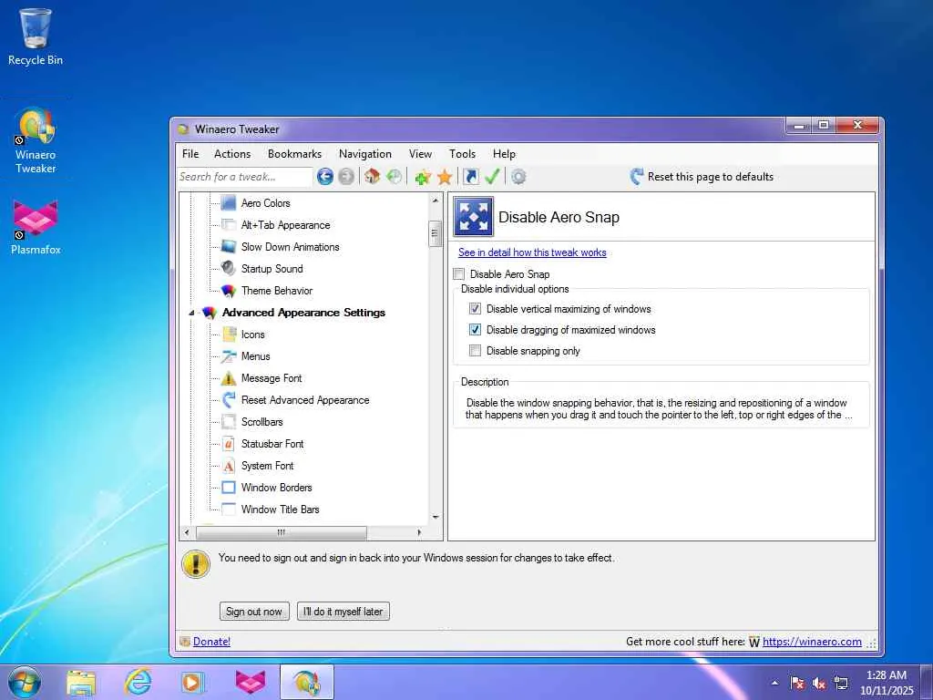Click the Donate! link
The image size is (933, 700).
click(211, 642)
